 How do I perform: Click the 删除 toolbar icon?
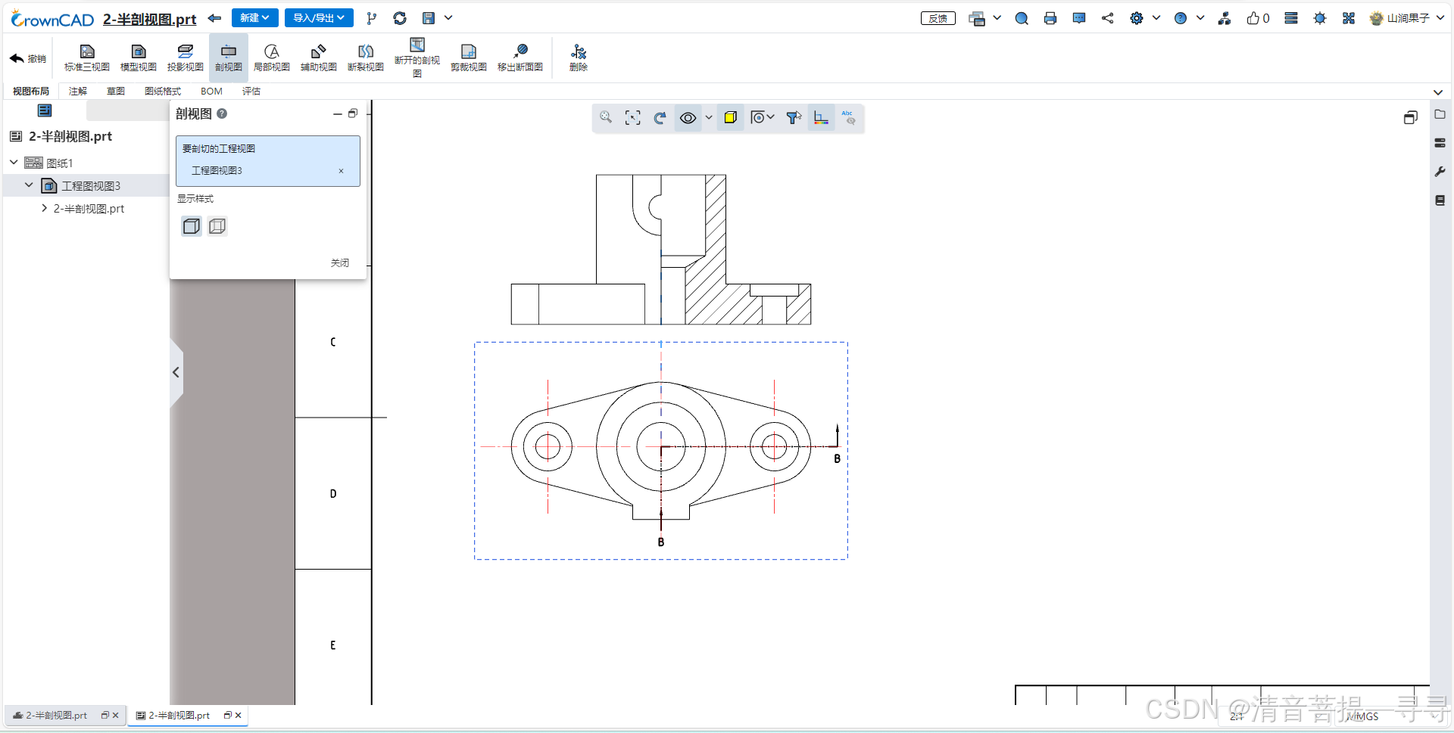tap(579, 57)
